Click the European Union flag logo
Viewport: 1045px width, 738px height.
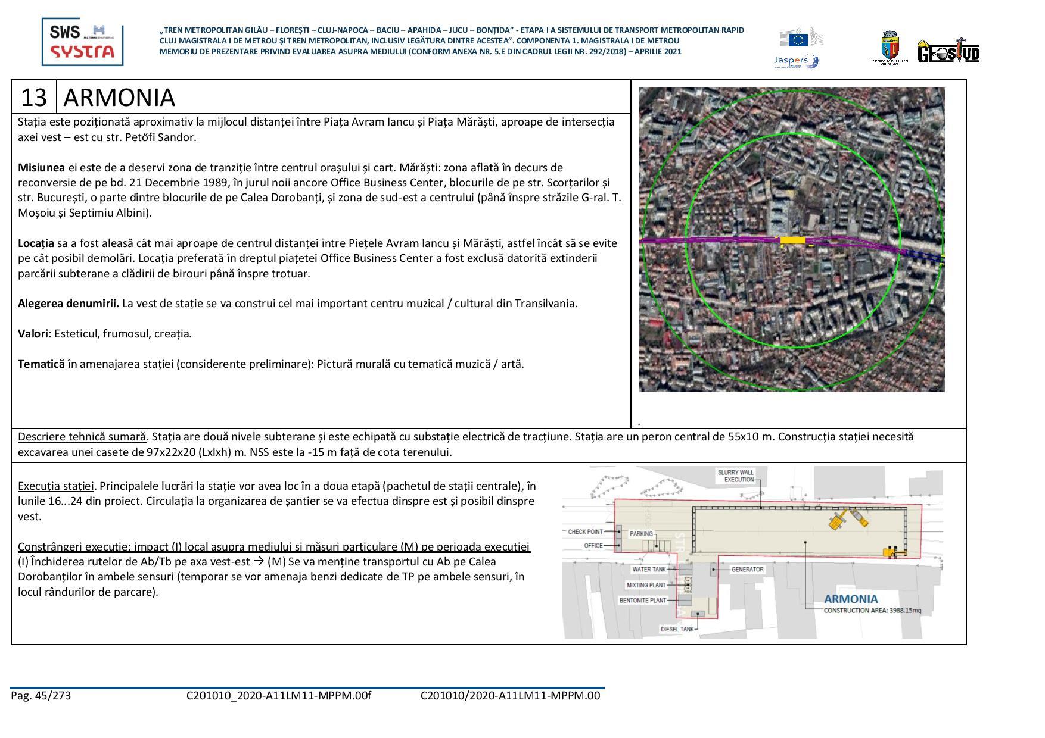coord(798,39)
